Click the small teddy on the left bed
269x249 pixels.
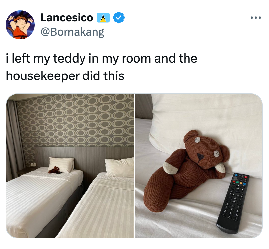pos(54,170)
